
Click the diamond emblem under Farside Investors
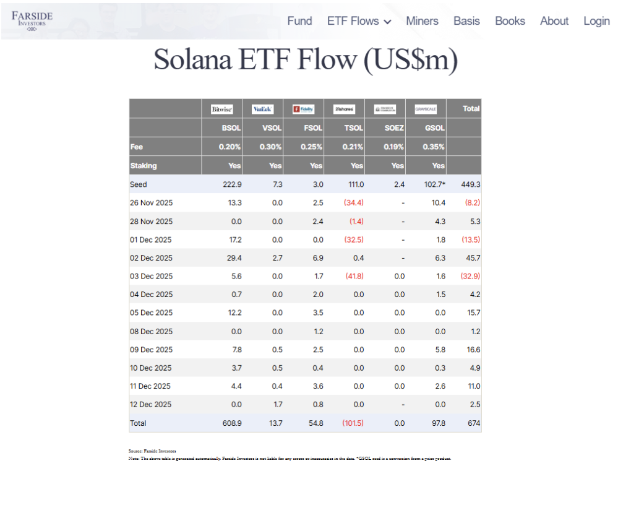(31, 28)
